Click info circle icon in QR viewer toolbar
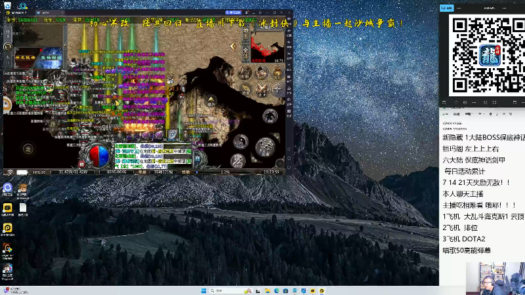The width and height of the screenshot is (525, 295). pos(465,102)
